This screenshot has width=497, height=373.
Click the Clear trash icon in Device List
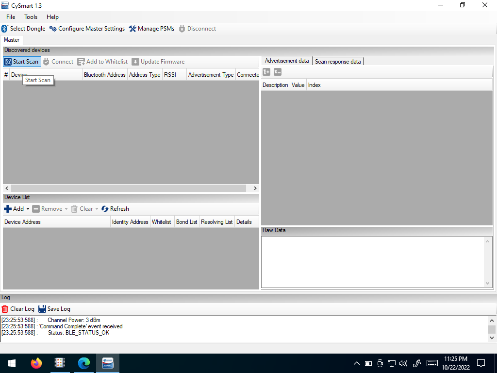click(74, 209)
